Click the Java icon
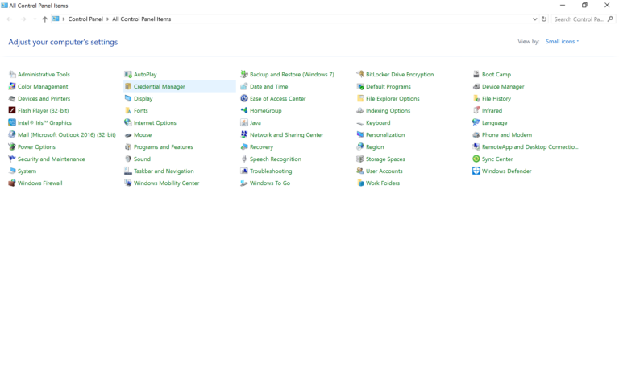619x367 pixels. [x=244, y=122]
